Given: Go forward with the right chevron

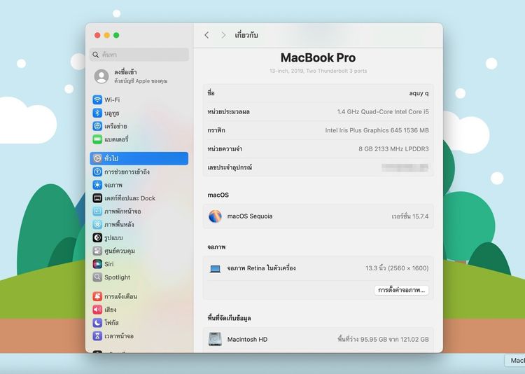Looking at the screenshot, I should 223,35.
